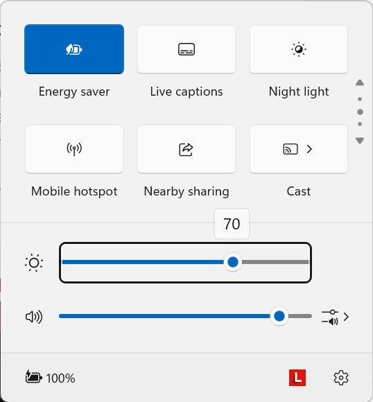Viewport: 373px width, 402px height.
Task: Open sound output mixer icon
Action: coord(330,317)
